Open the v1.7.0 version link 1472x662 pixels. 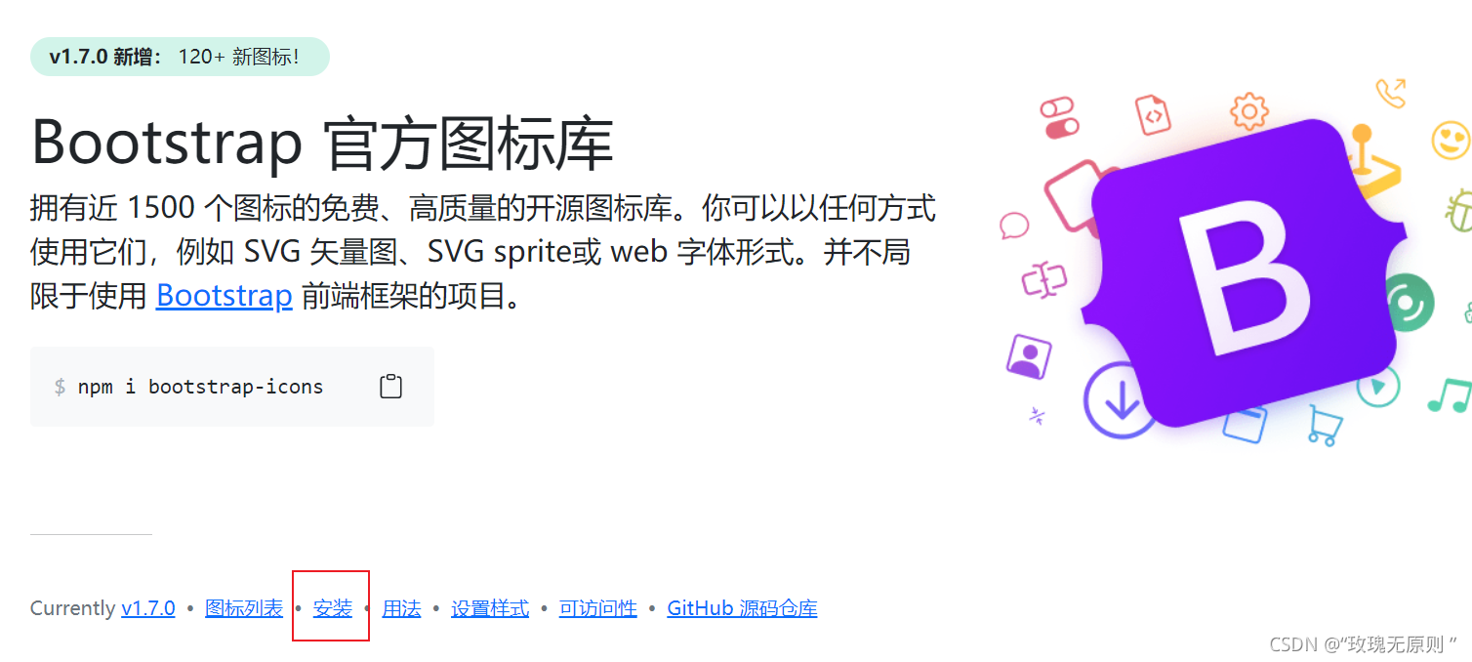coord(148,608)
